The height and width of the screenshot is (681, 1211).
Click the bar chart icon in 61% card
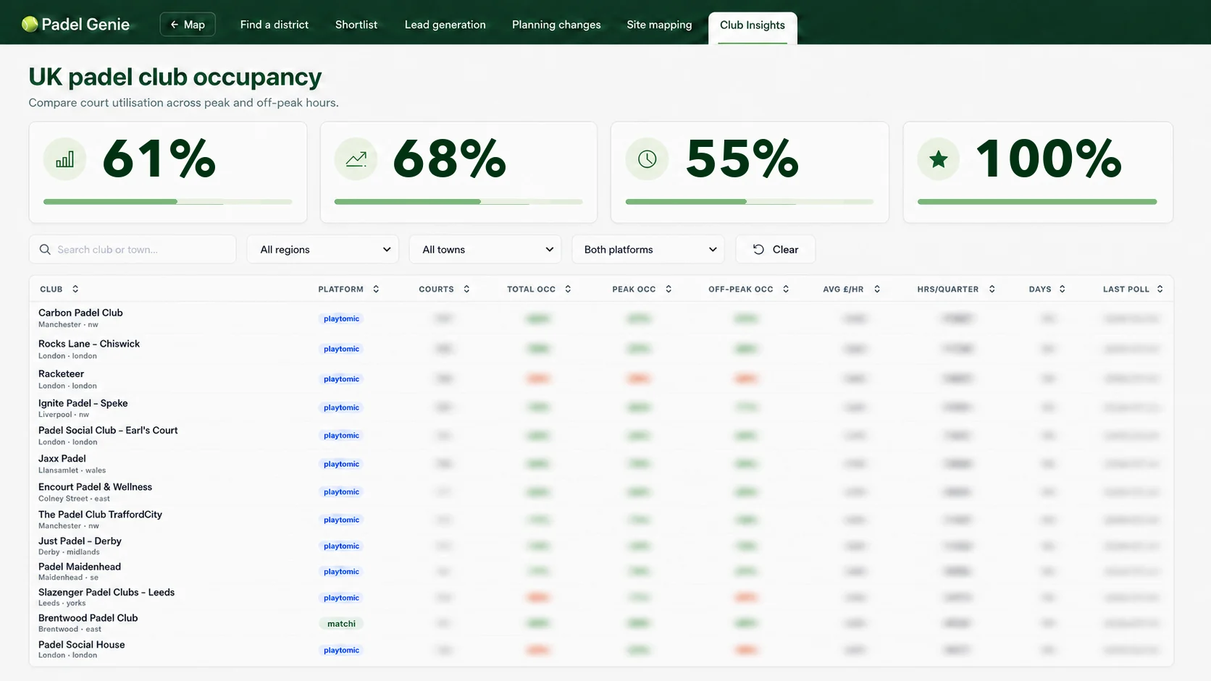(64, 159)
